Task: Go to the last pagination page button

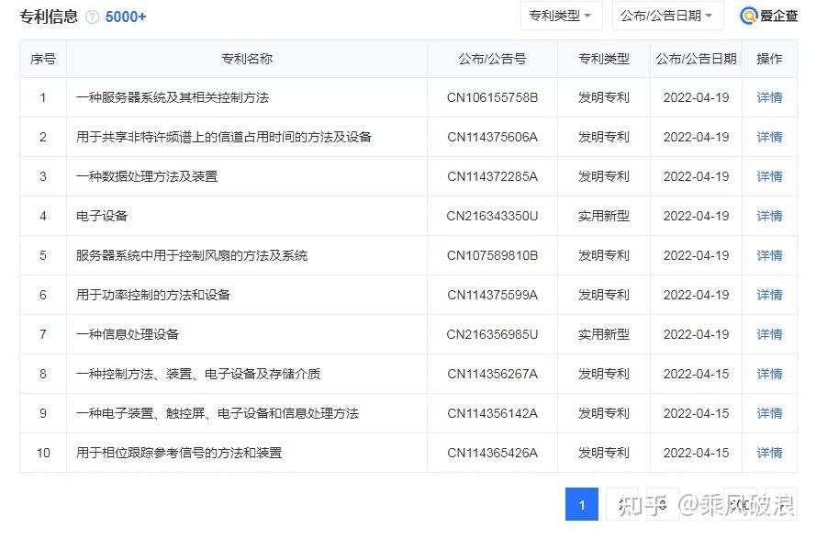Action: pos(740,504)
